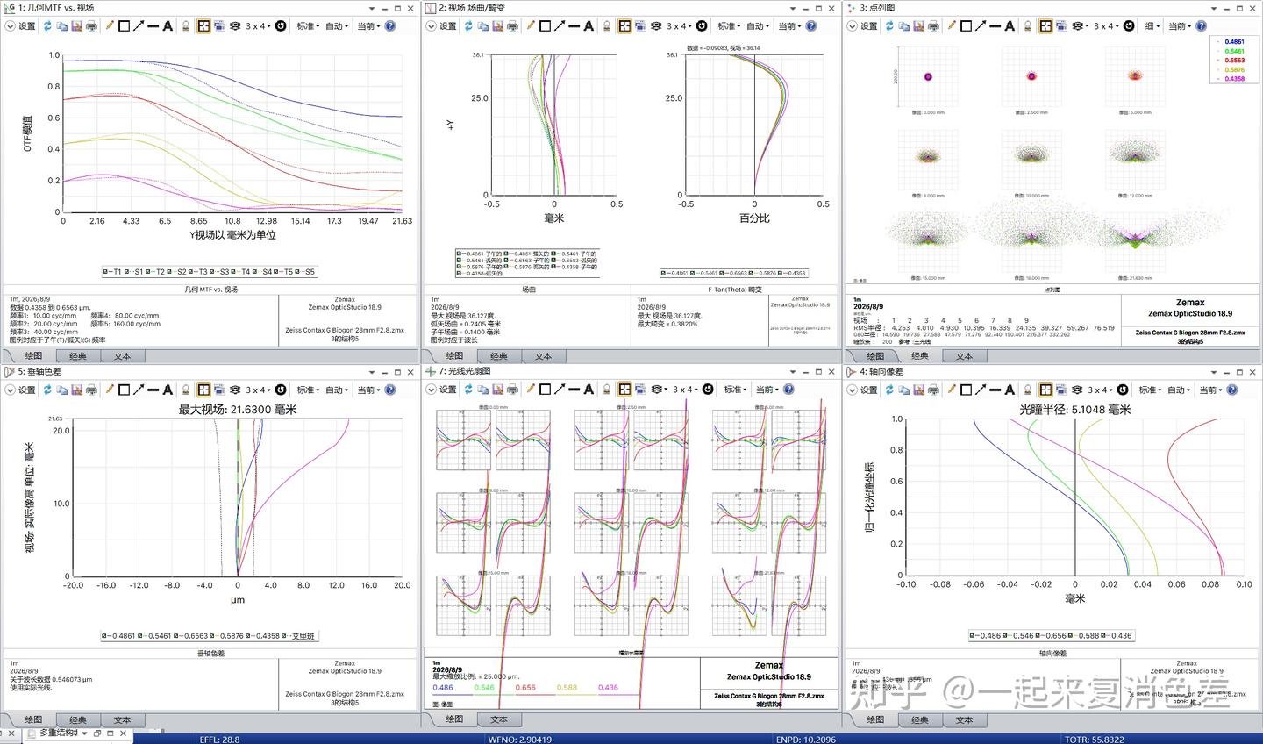Copy the Geometric MTF vs. Field plot
This screenshot has width=1263, height=744.
coord(62,26)
